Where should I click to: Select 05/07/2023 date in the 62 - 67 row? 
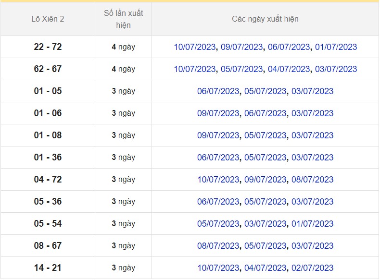[242, 69]
